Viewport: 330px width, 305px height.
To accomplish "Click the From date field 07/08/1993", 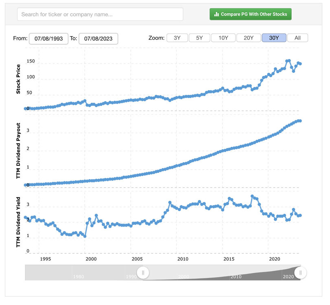I will (48, 39).
